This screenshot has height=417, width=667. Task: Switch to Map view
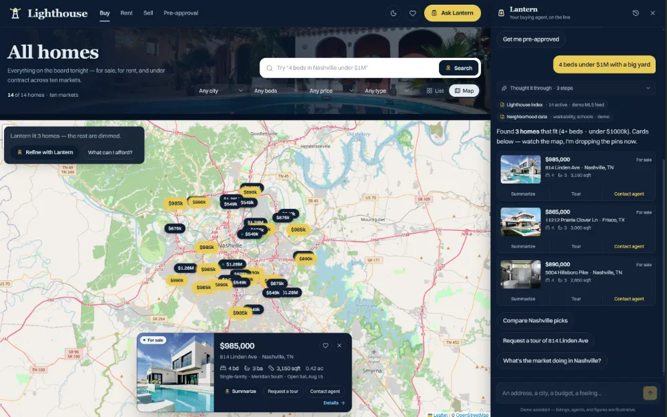point(464,91)
